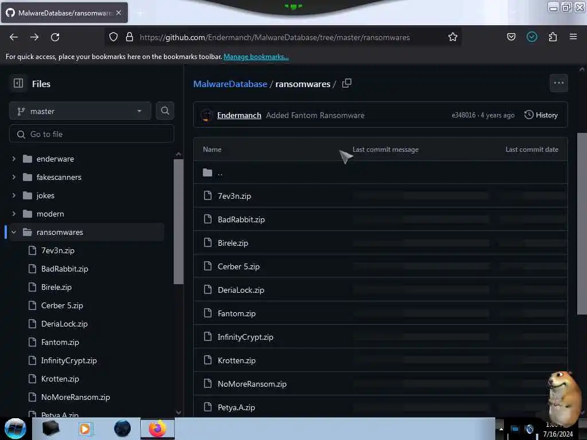Open the History button
587x440 pixels.
click(x=541, y=115)
